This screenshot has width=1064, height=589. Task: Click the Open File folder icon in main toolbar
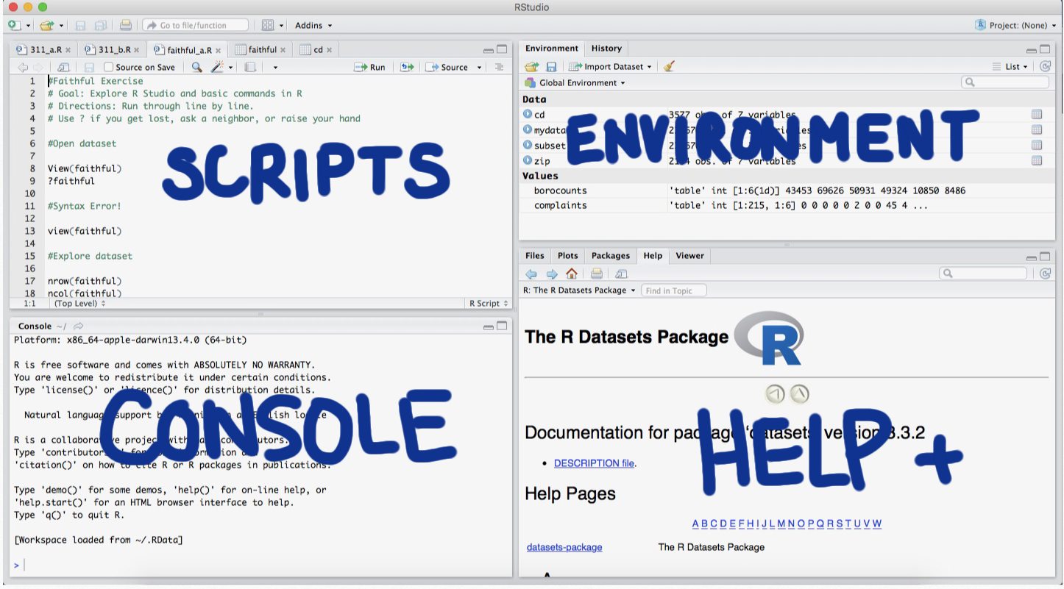(46, 25)
